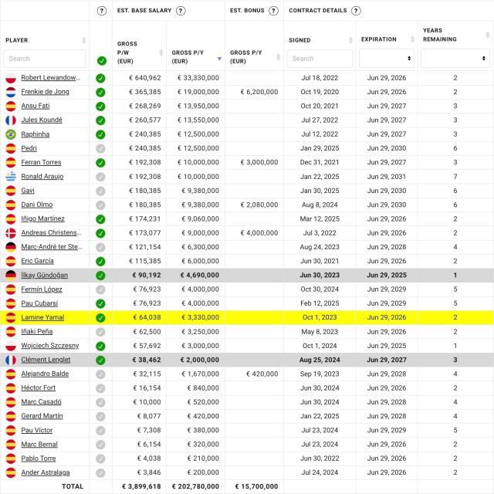Click help icon next to Est. Bonus
Screen dimensions: 494x494
272,11
